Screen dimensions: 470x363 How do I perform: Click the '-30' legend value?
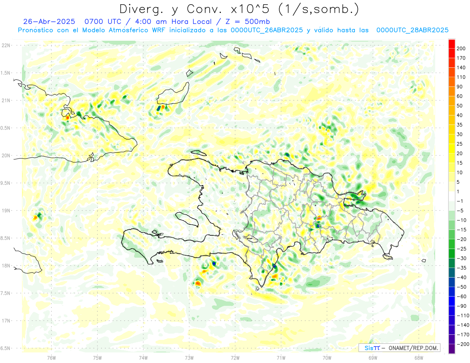(463, 258)
